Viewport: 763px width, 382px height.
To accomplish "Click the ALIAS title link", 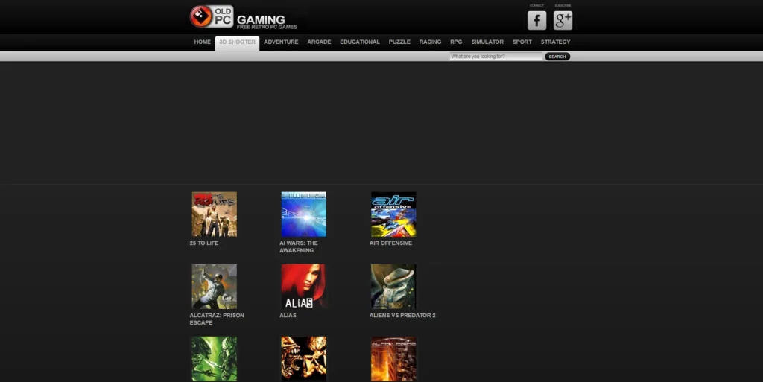I will (x=288, y=316).
